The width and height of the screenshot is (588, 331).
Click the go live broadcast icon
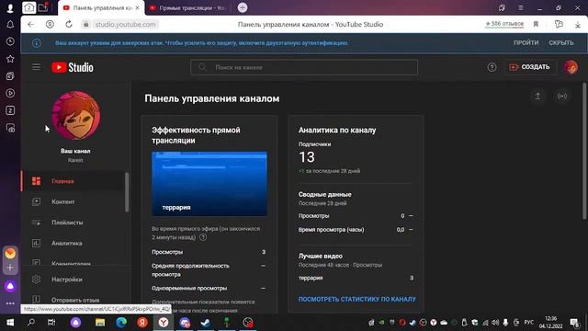pyautogui.click(x=561, y=96)
